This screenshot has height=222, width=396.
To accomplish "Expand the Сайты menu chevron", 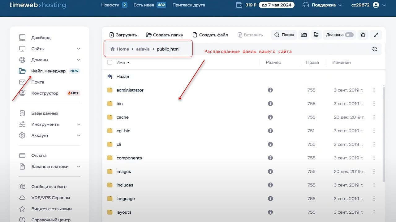I will pos(79,49).
